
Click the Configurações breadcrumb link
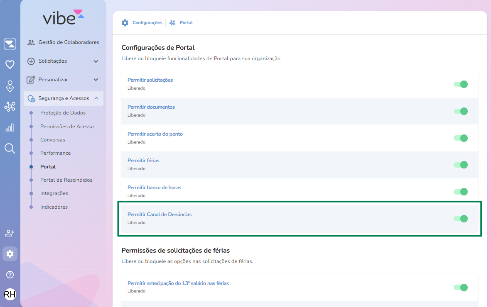tap(147, 23)
